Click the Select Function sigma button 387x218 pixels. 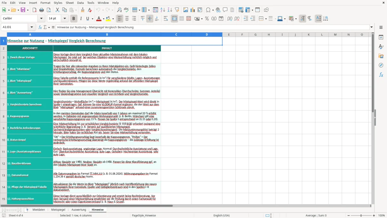point(45,27)
